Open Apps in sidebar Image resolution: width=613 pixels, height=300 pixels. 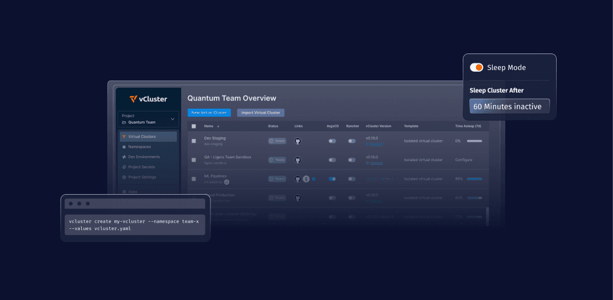pos(133,192)
